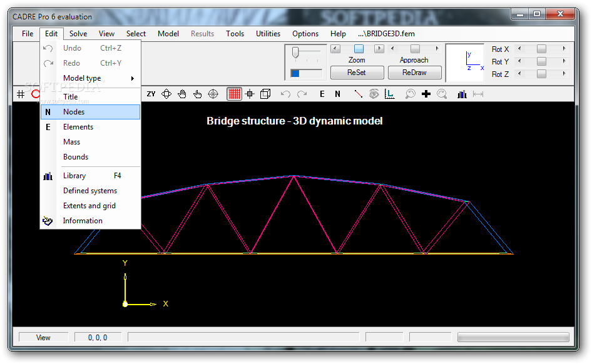Open the View menu

point(106,34)
